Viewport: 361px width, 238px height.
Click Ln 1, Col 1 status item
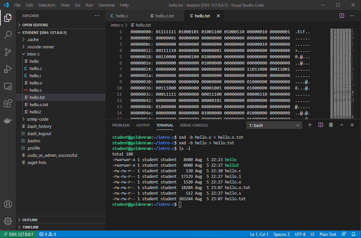point(259,234)
